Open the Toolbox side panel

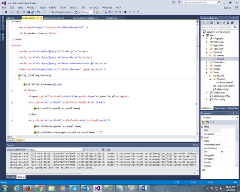click(3, 37)
